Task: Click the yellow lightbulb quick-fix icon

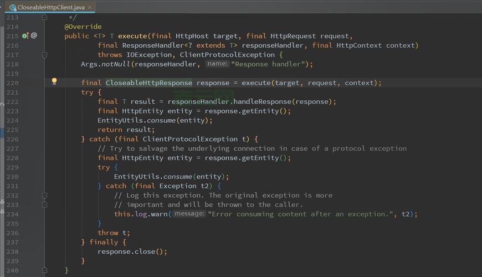Action: 54,81
